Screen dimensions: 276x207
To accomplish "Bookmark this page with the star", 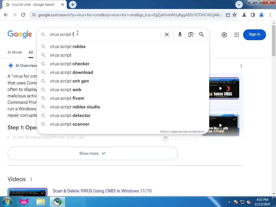I will (234, 15).
